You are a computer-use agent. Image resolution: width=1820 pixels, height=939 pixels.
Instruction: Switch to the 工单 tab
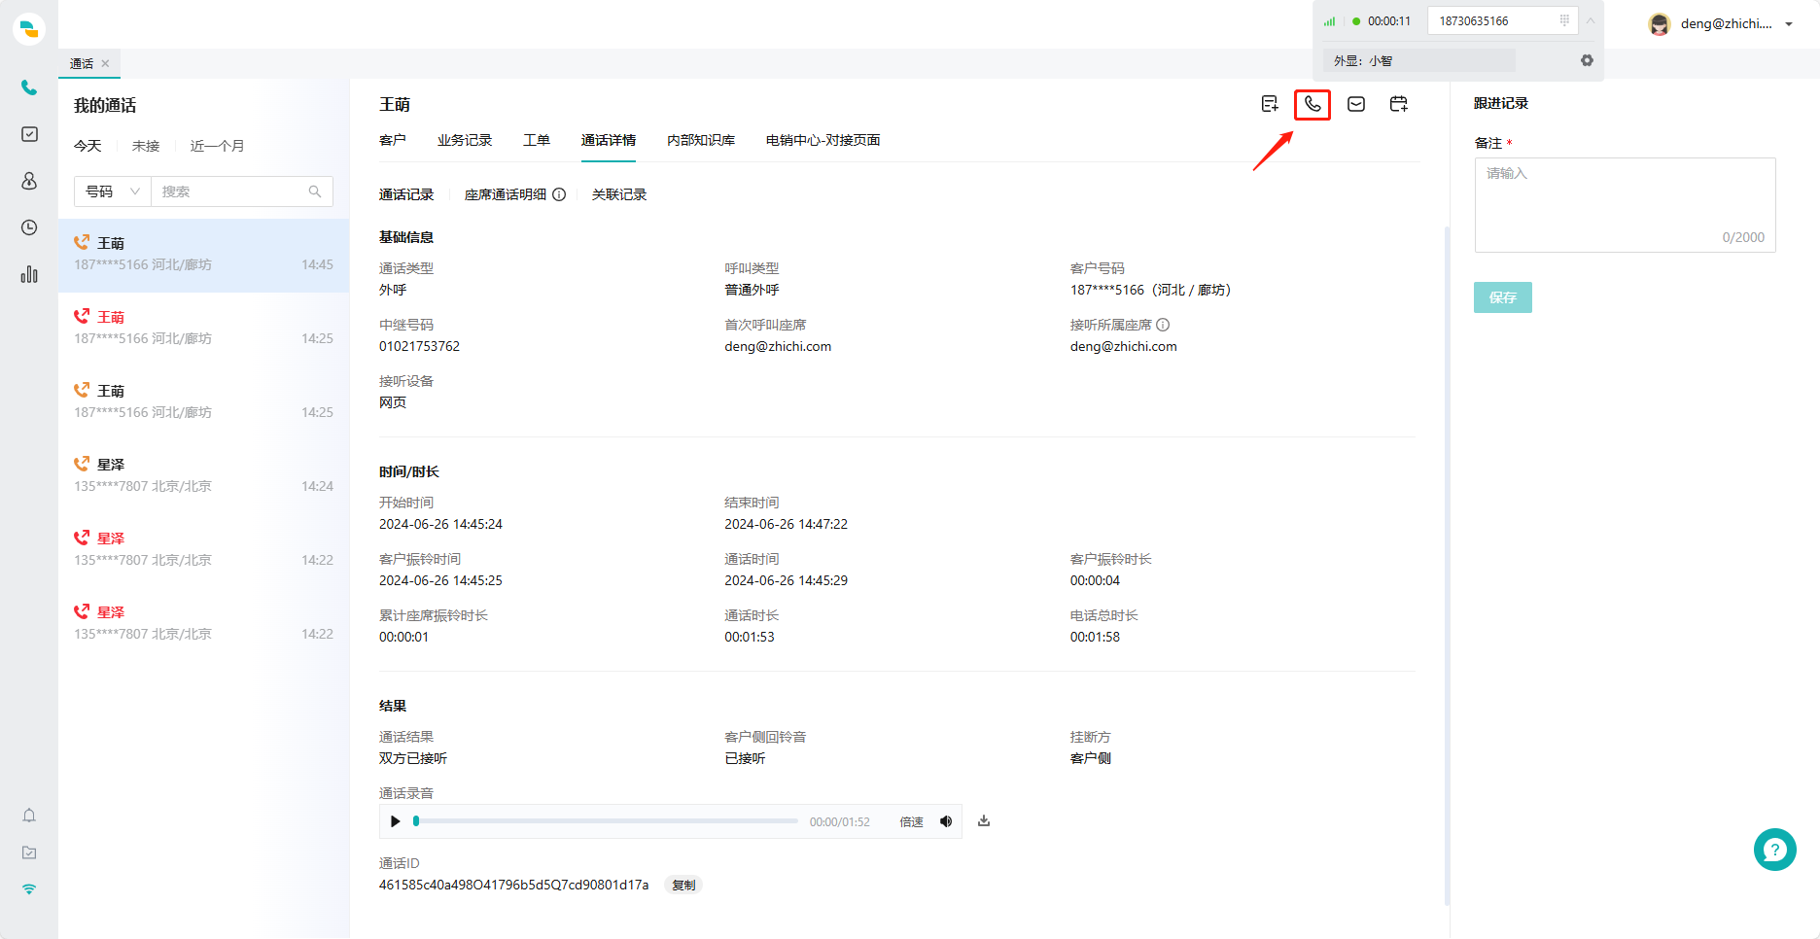click(537, 140)
